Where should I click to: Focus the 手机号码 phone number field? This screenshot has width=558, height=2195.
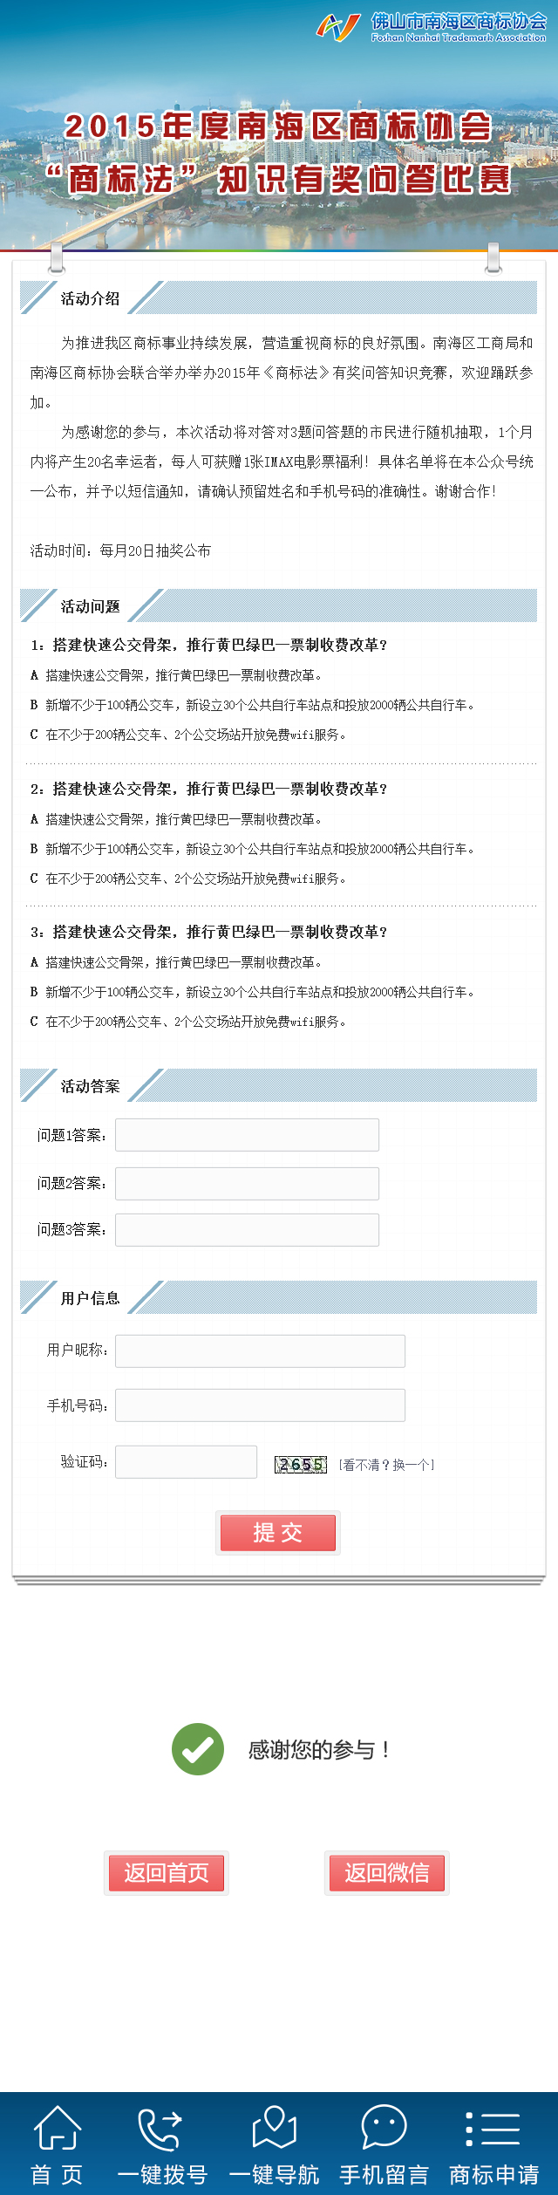coord(260,1405)
